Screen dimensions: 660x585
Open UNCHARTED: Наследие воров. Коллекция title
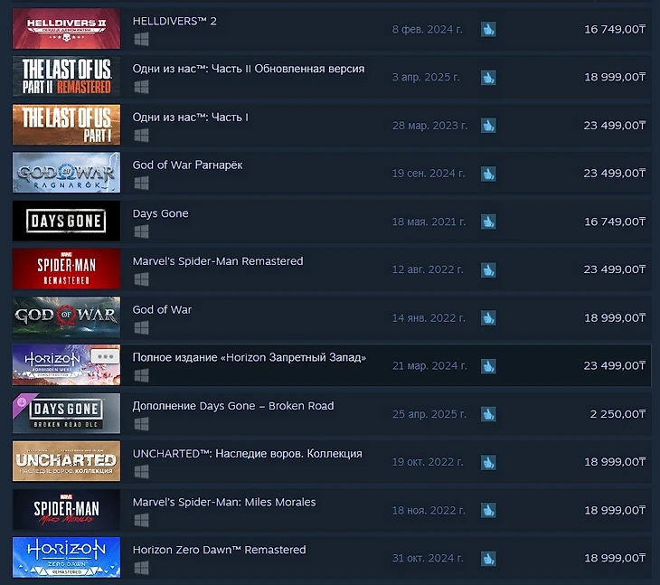pos(247,454)
